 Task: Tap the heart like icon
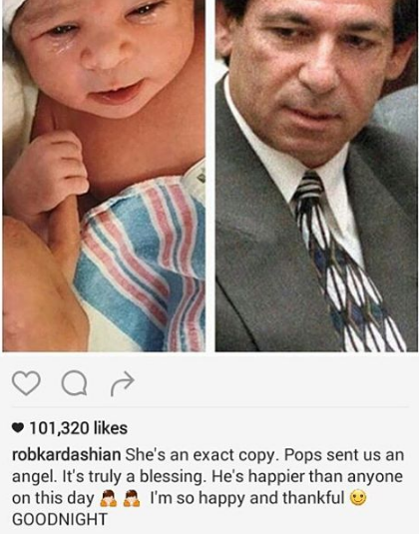click(x=26, y=383)
